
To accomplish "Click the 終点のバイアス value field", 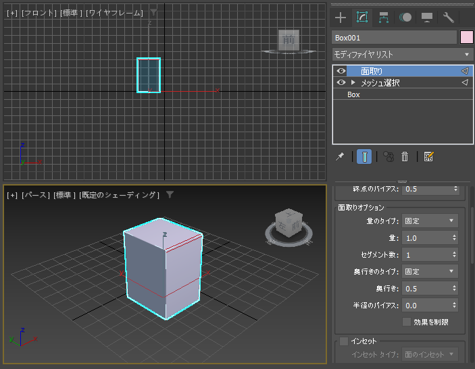I will 427,190.
